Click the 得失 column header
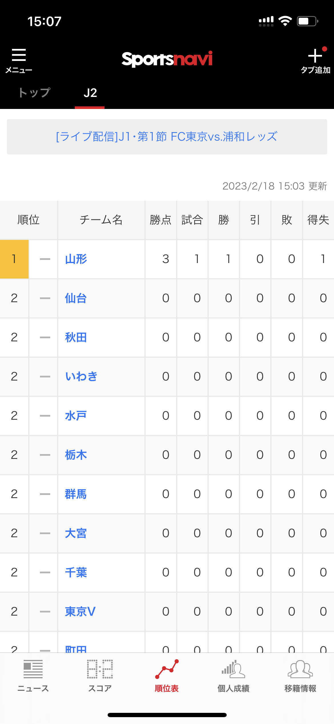 pyautogui.click(x=318, y=220)
